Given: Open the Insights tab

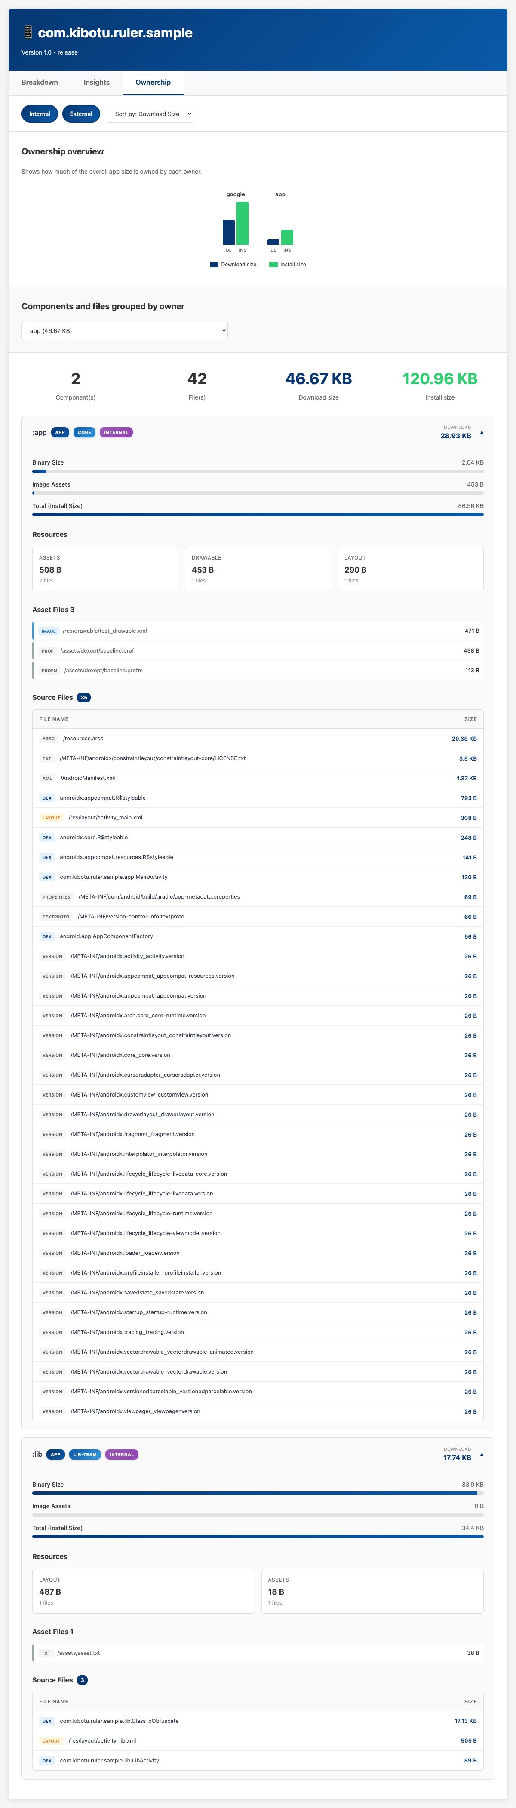Looking at the screenshot, I should coord(97,83).
